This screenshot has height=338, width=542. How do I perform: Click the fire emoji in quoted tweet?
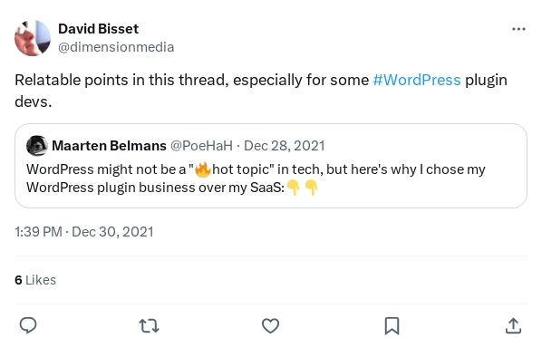pyautogui.click(x=203, y=169)
